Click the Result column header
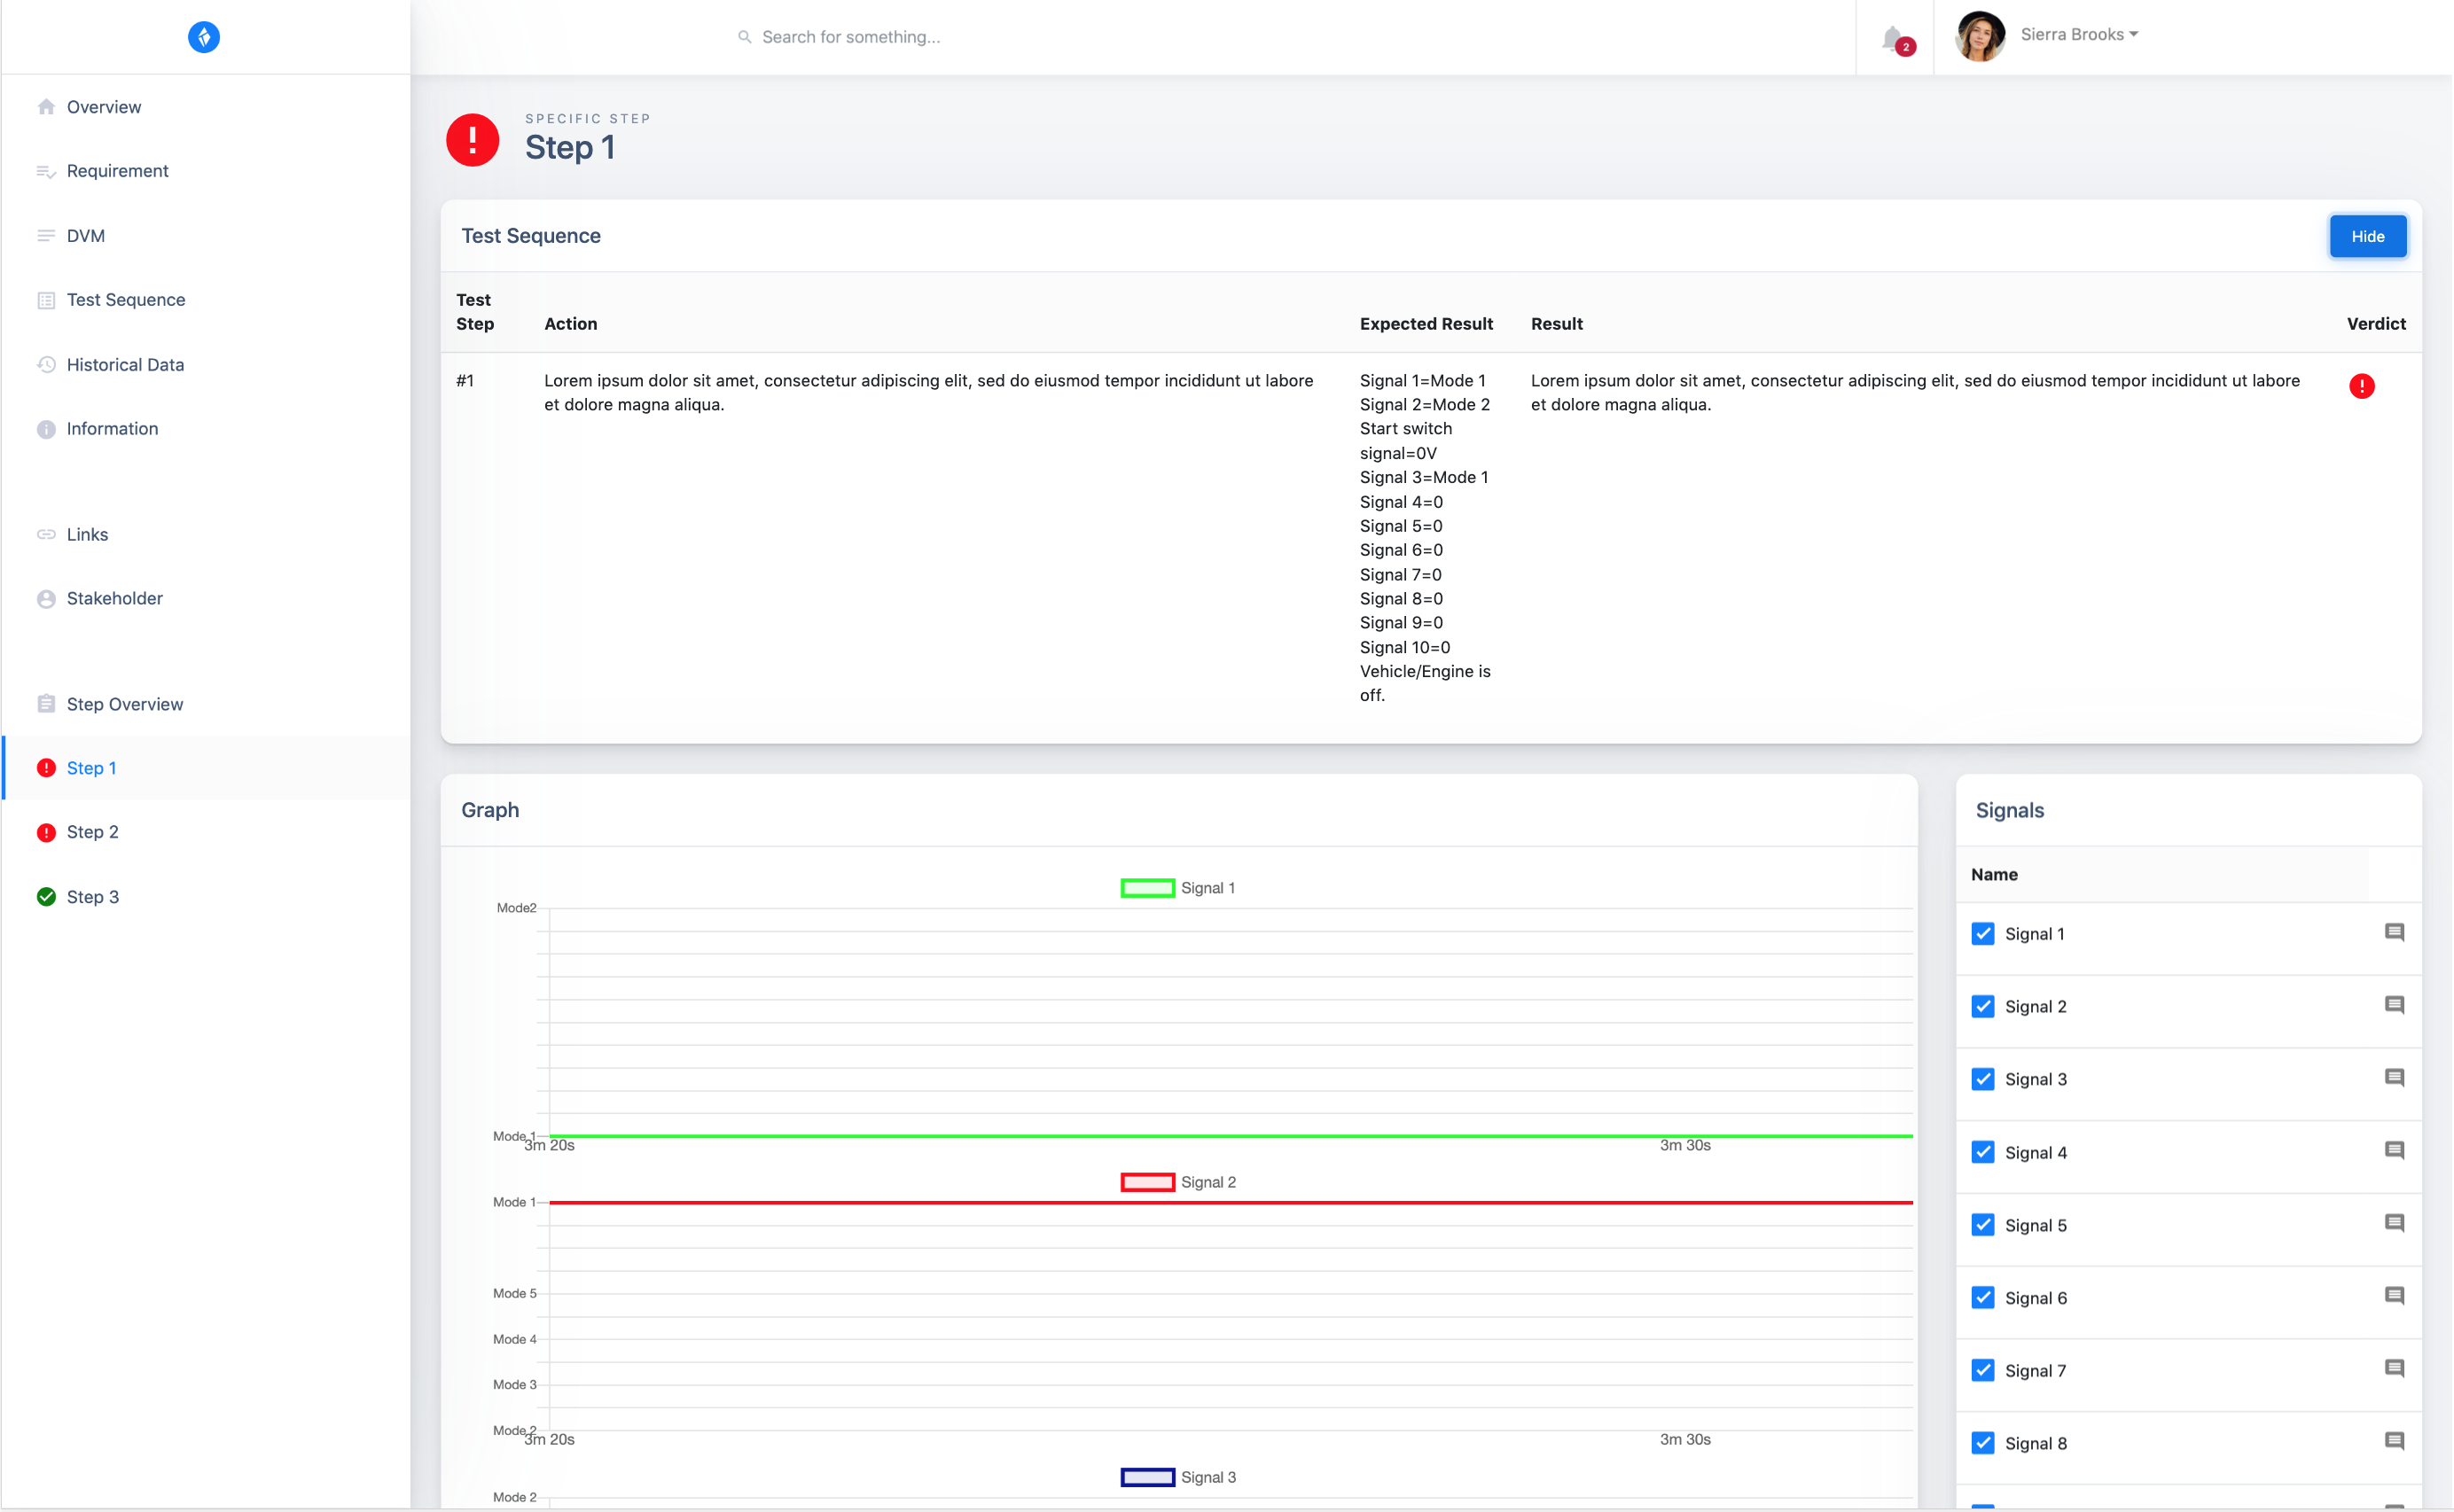 1557,324
